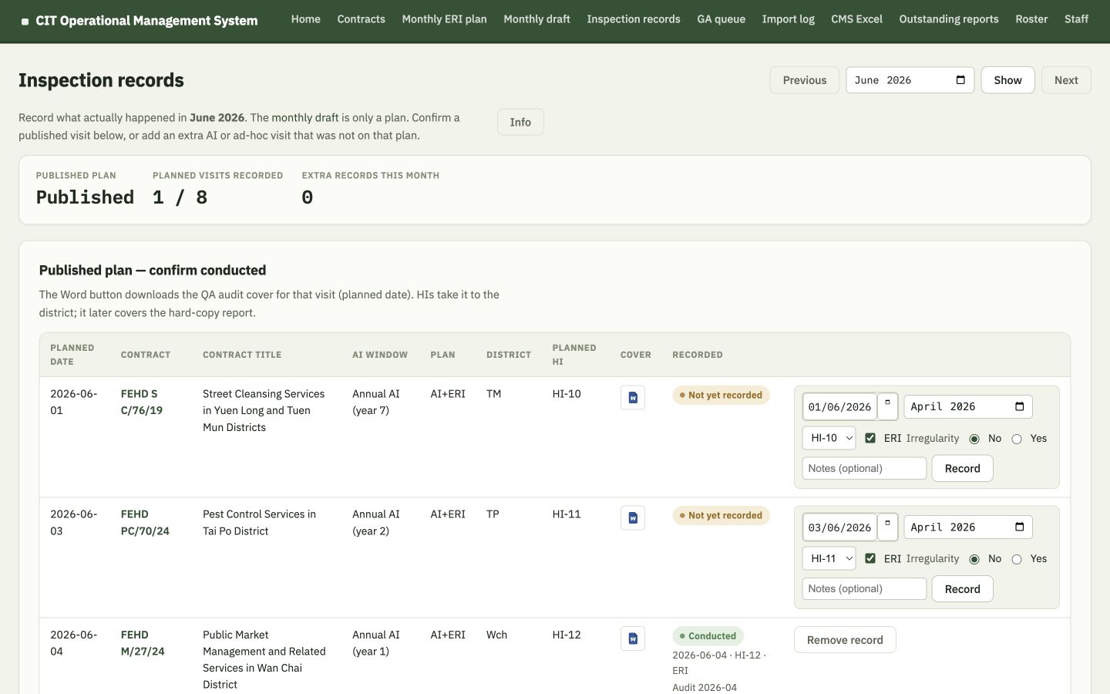Open CMS Excel from the navigation

pos(856,19)
